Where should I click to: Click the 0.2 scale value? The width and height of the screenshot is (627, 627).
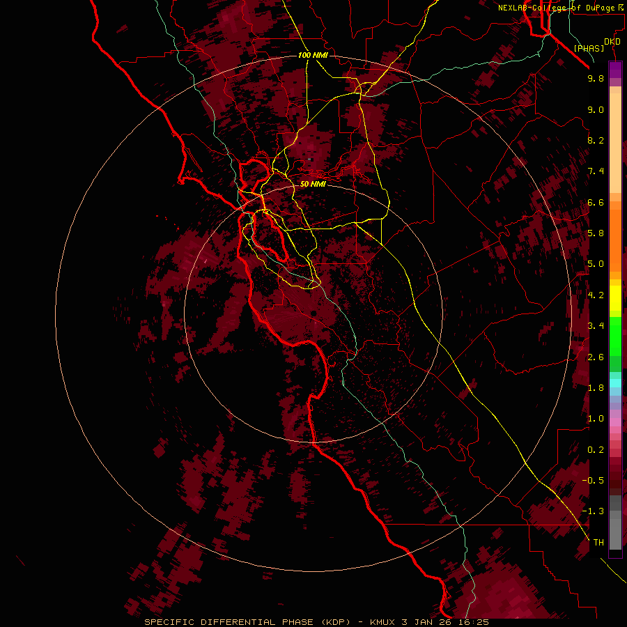(596, 450)
